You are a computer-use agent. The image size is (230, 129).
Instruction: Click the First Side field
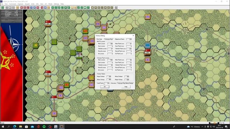click(109, 39)
